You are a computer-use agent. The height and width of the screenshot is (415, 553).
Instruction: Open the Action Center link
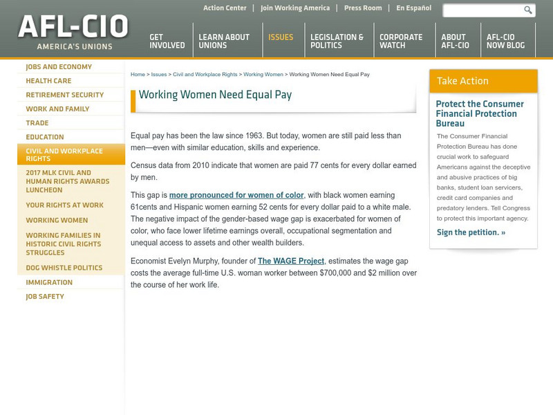225,8
